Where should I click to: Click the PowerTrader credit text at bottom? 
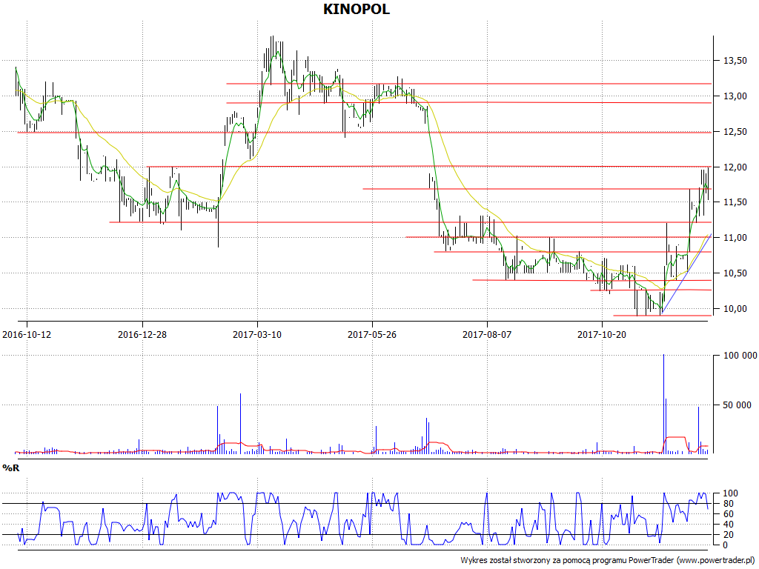pyautogui.click(x=607, y=560)
